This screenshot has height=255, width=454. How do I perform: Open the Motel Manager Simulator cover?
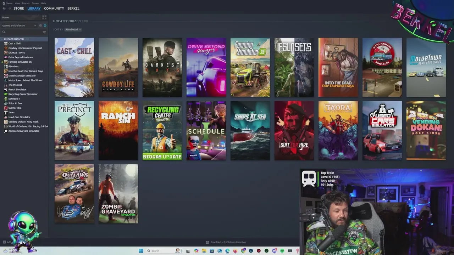click(382, 67)
